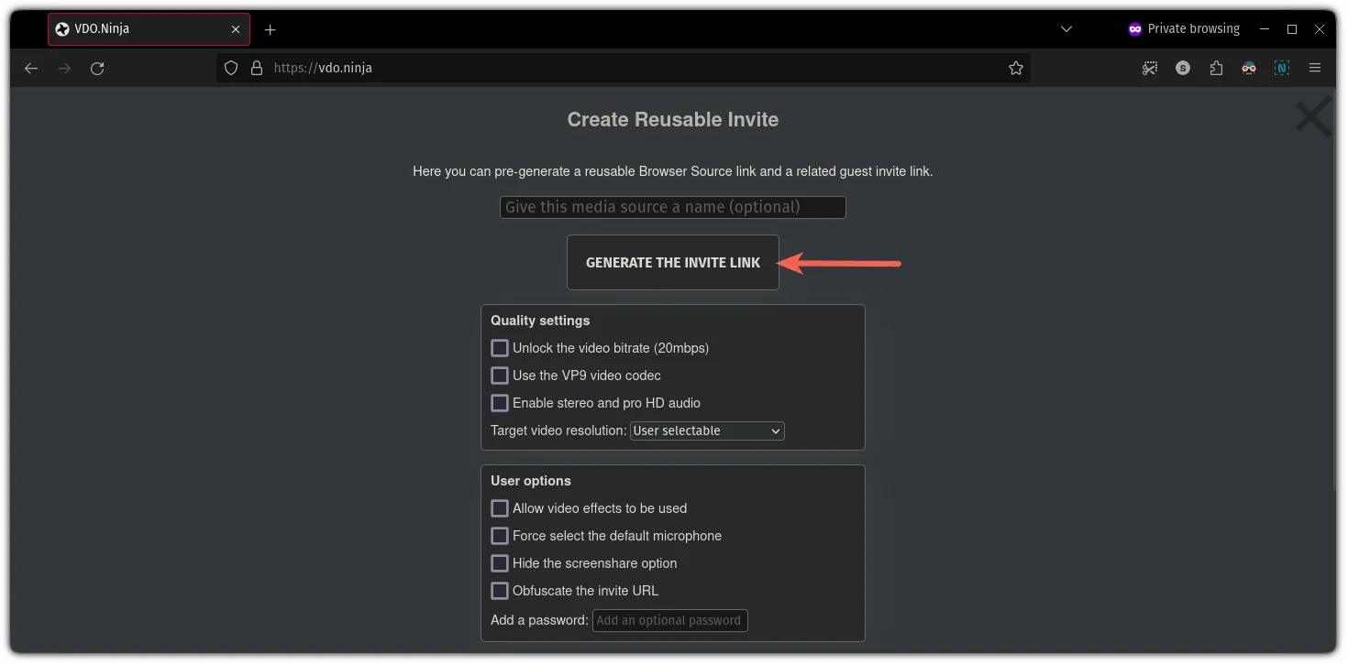The width and height of the screenshot is (1348, 665).
Task: Open the Target video resolution dropdown
Action: tap(707, 431)
